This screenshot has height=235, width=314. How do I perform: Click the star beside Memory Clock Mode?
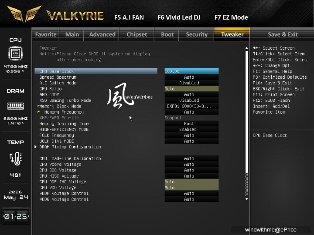point(38,106)
